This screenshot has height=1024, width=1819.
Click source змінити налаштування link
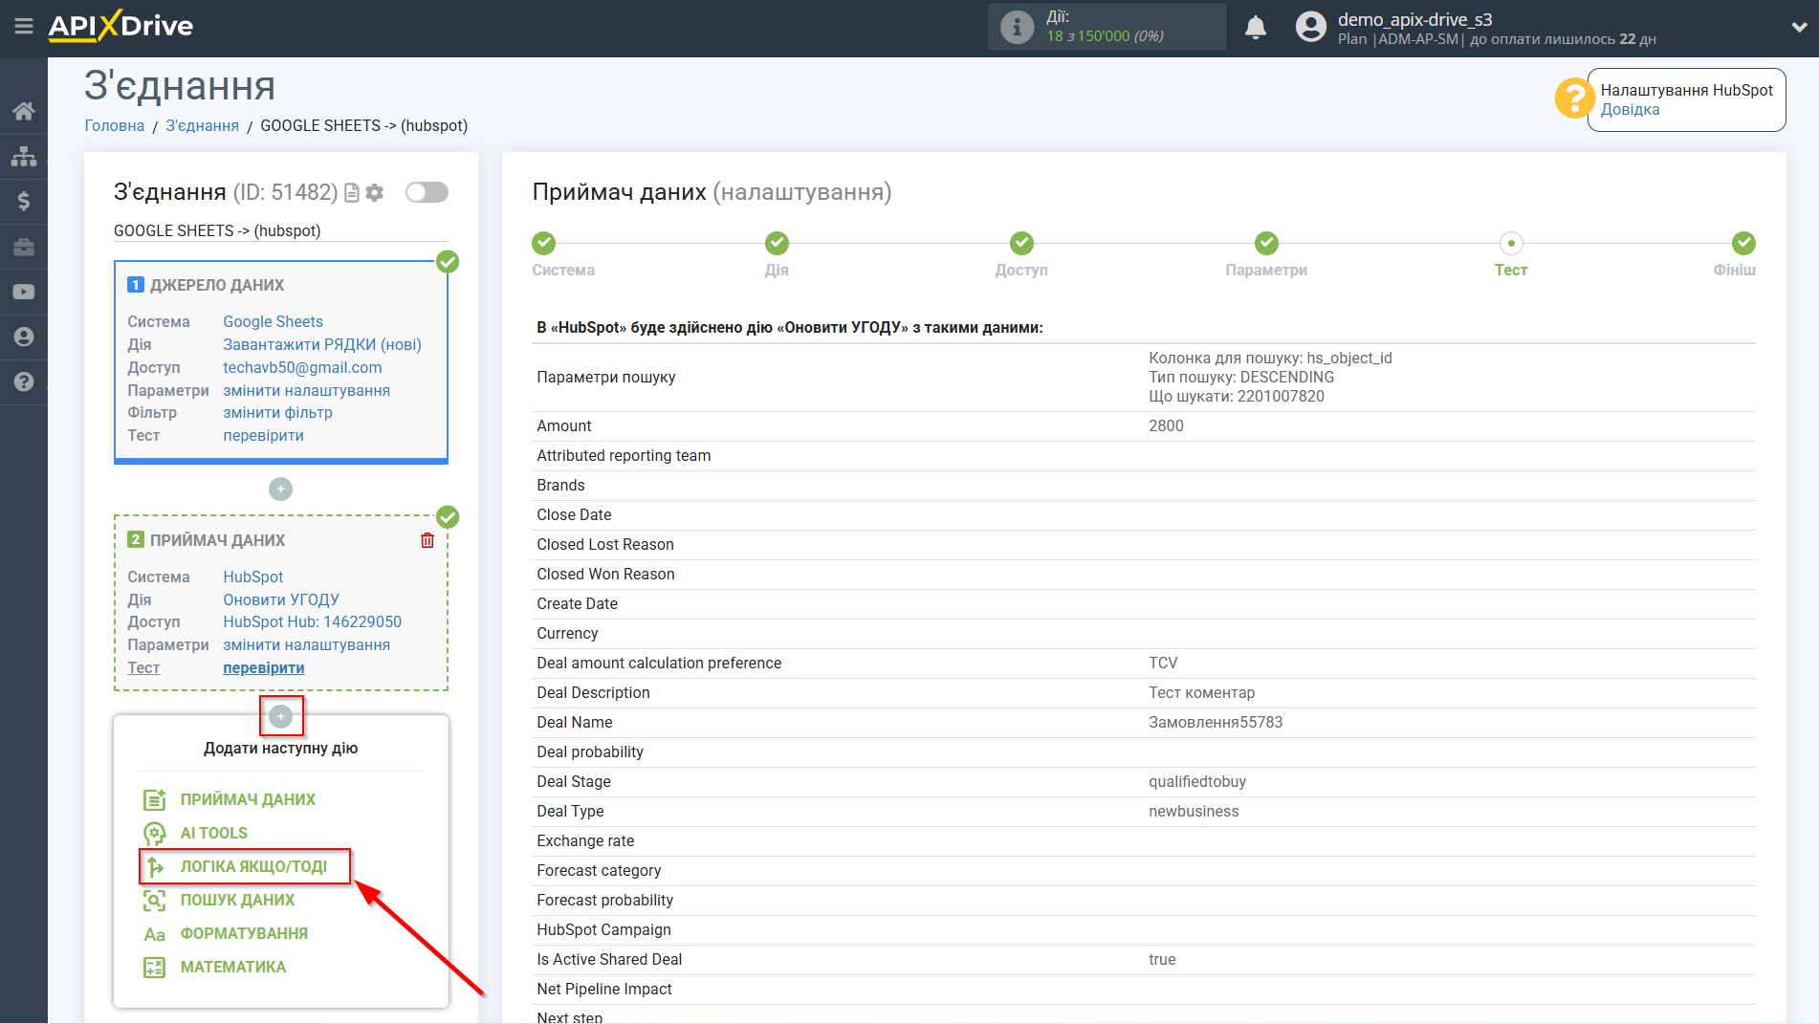click(306, 390)
